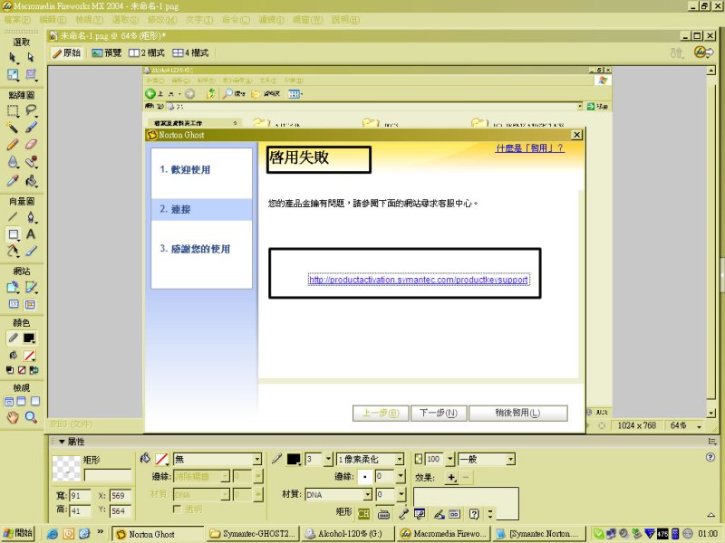Switch to the 2 欄式 view tab
Viewport: 725px width, 543px height.
point(147,53)
